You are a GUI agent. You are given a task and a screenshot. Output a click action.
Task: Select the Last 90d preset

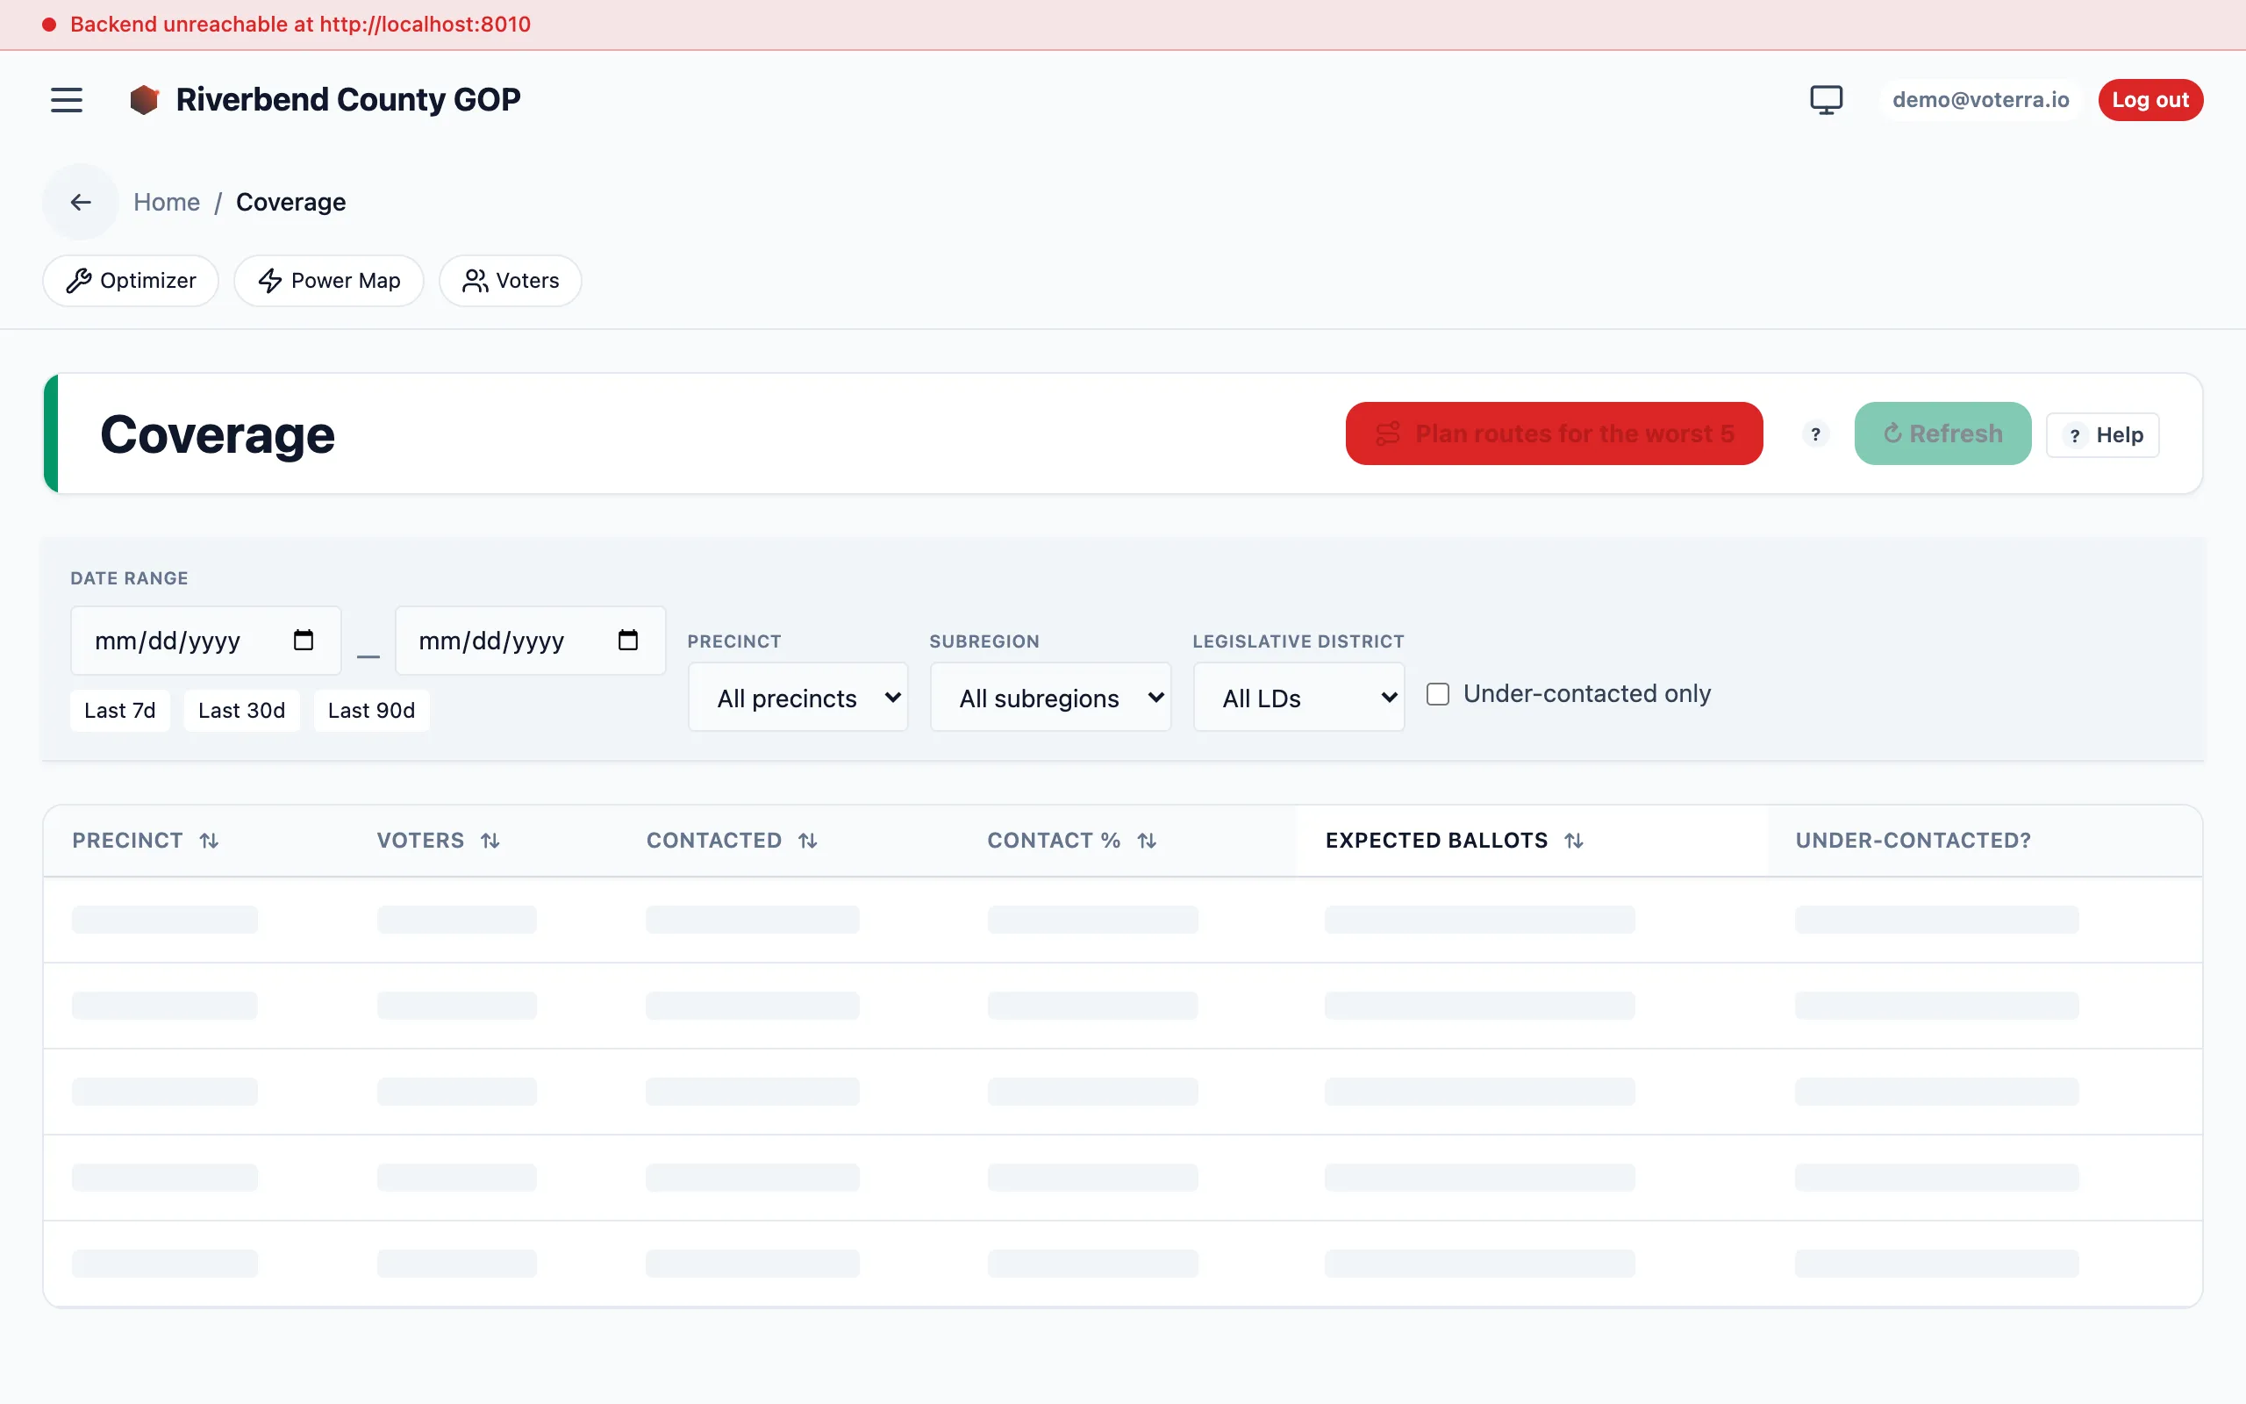point(371,711)
